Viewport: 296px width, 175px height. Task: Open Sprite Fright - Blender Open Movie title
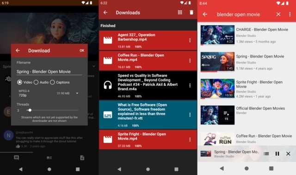(x=259, y=84)
